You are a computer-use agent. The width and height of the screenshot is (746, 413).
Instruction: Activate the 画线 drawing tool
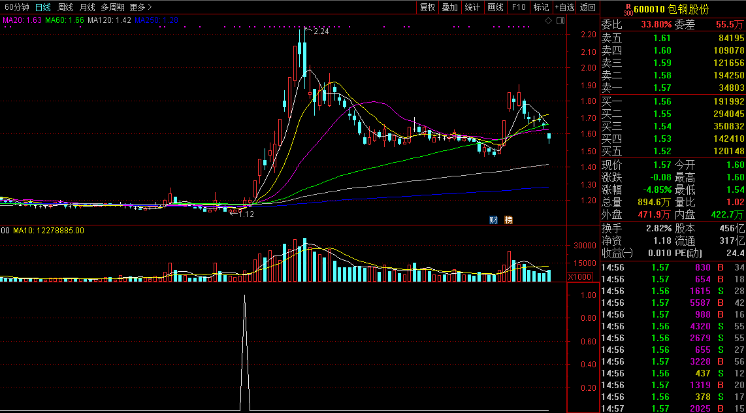click(495, 7)
